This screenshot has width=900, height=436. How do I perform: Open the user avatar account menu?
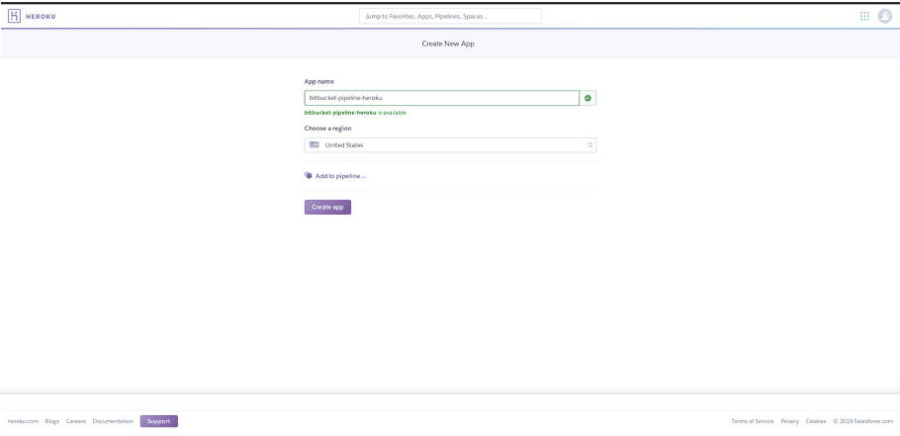point(884,16)
